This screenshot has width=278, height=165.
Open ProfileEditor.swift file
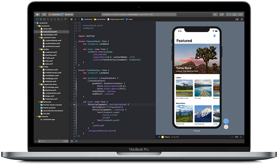pyautogui.click(x=51, y=76)
